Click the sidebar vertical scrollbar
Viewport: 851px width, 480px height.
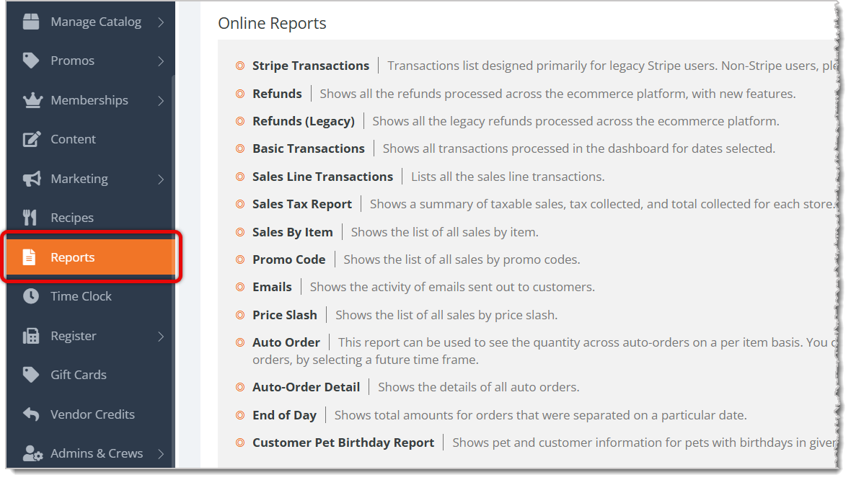[x=173, y=271]
